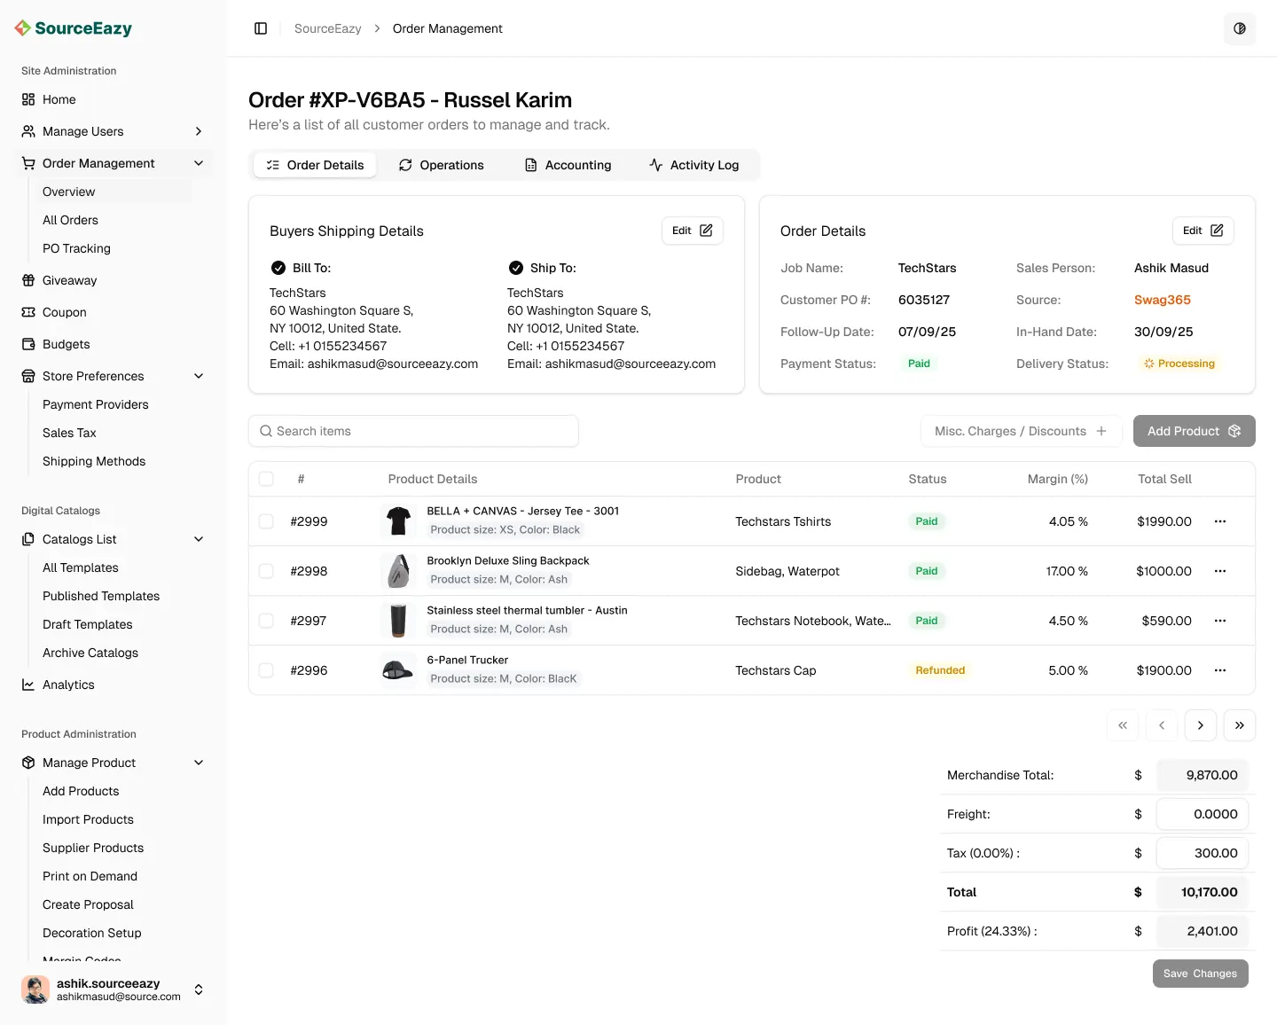Collapse the Manage Product section
Viewport: 1277px width, 1025px height.
click(114, 763)
